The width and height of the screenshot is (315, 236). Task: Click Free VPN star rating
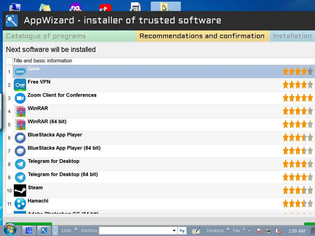pyautogui.click(x=298, y=85)
